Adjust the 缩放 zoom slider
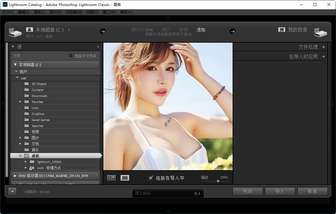Screen dimensions: 336x214 coord(218,181)
